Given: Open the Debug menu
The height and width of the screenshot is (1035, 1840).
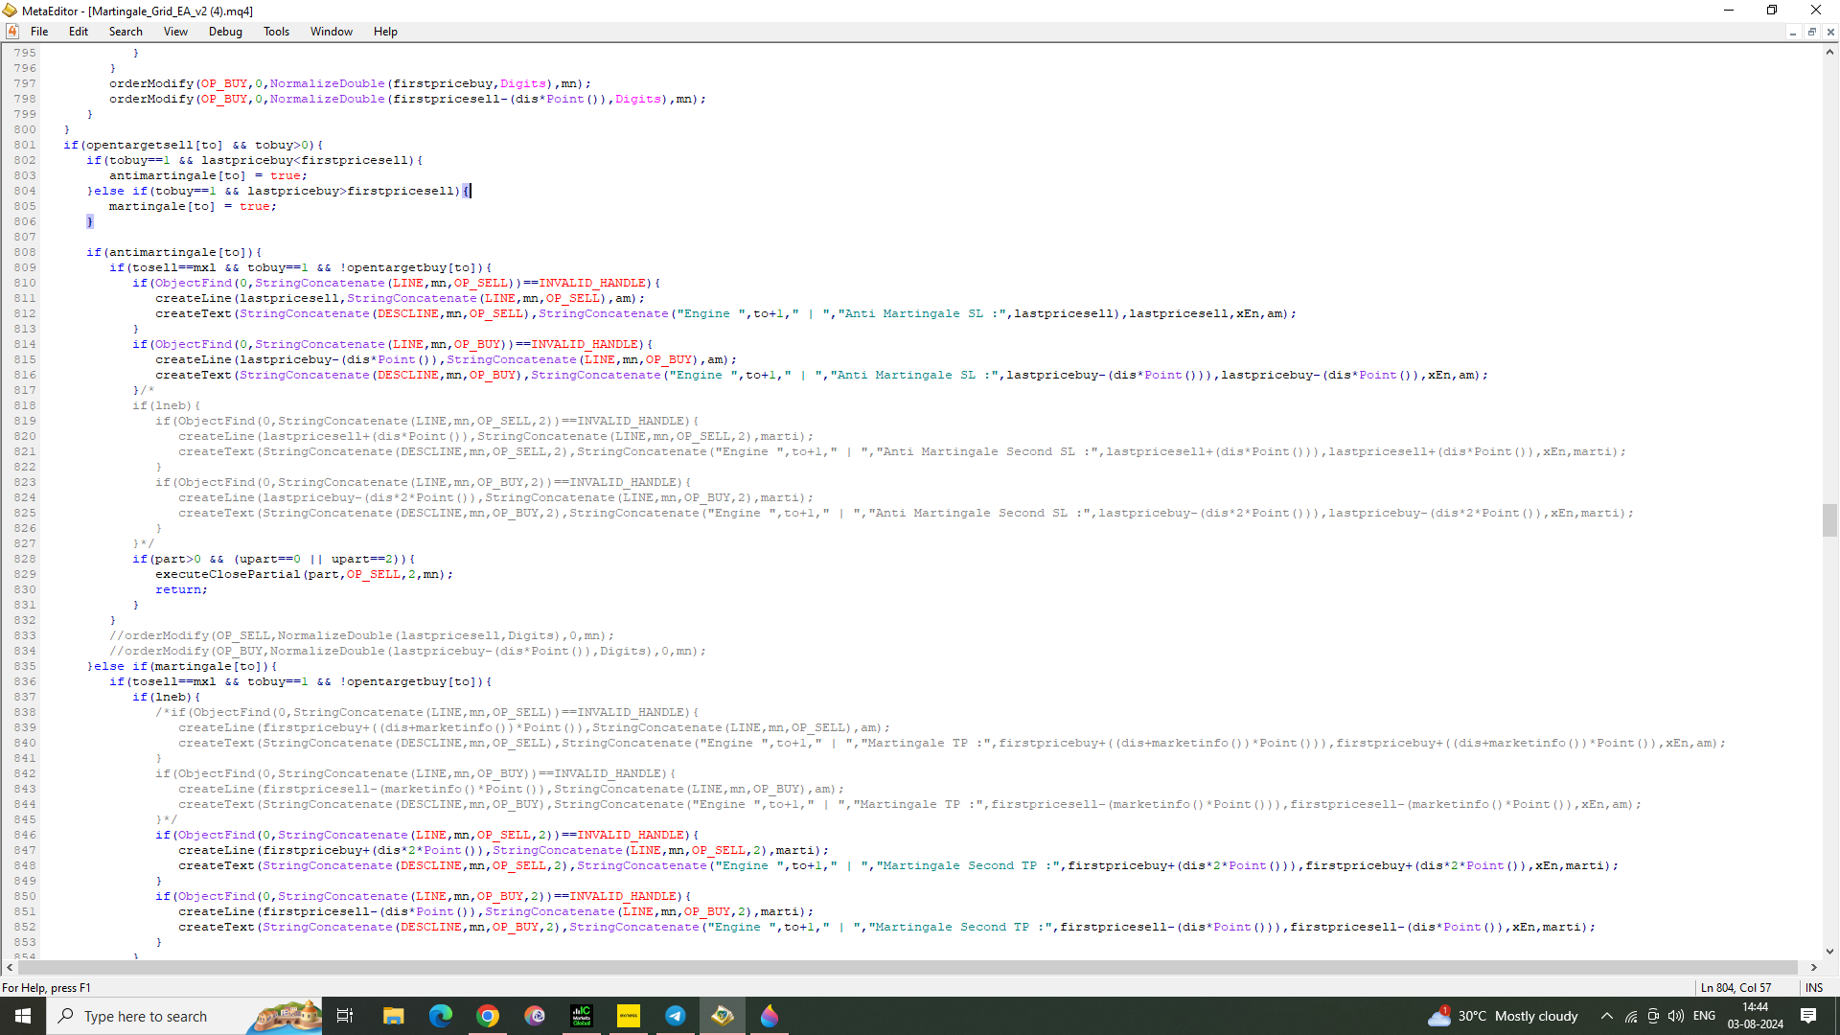Looking at the screenshot, I should coord(225,32).
